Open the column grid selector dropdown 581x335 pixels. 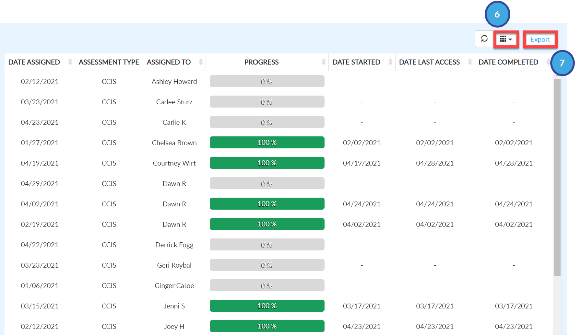pyautogui.click(x=506, y=39)
